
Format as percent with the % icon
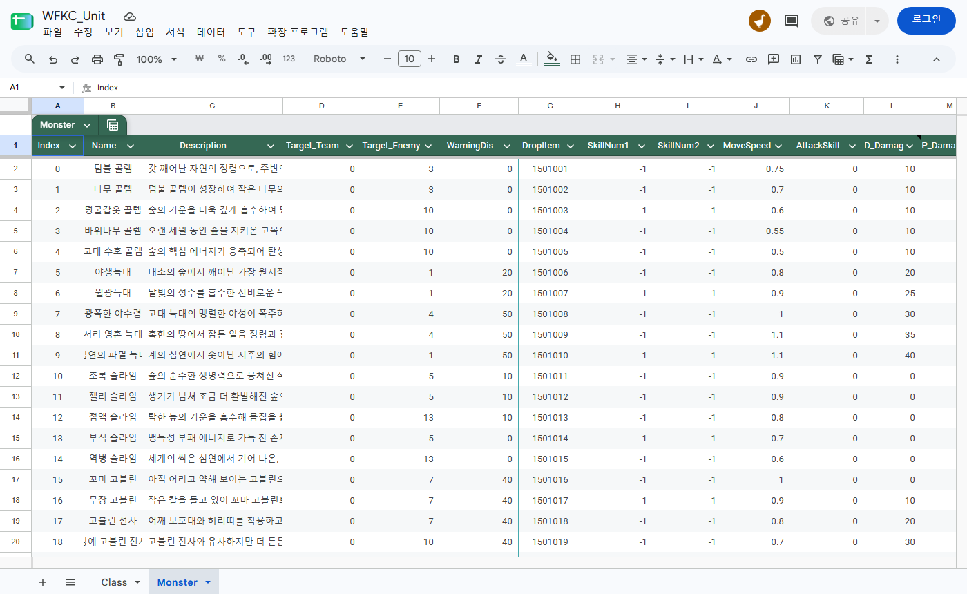click(x=222, y=59)
